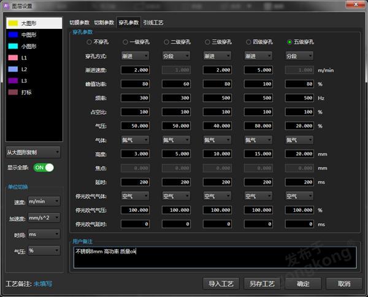Choose the 三级穿孔 radio button
The height and width of the screenshot is (297, 368).
coord(209,42)
